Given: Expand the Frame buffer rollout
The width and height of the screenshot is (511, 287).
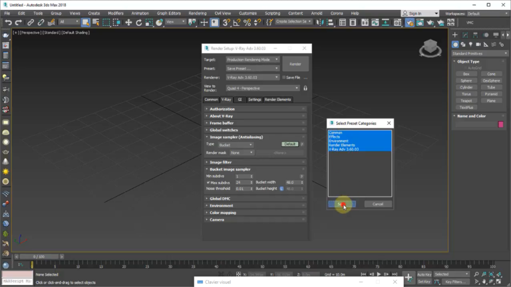Looking at the screenshot, I should click(x=255, y=123).
